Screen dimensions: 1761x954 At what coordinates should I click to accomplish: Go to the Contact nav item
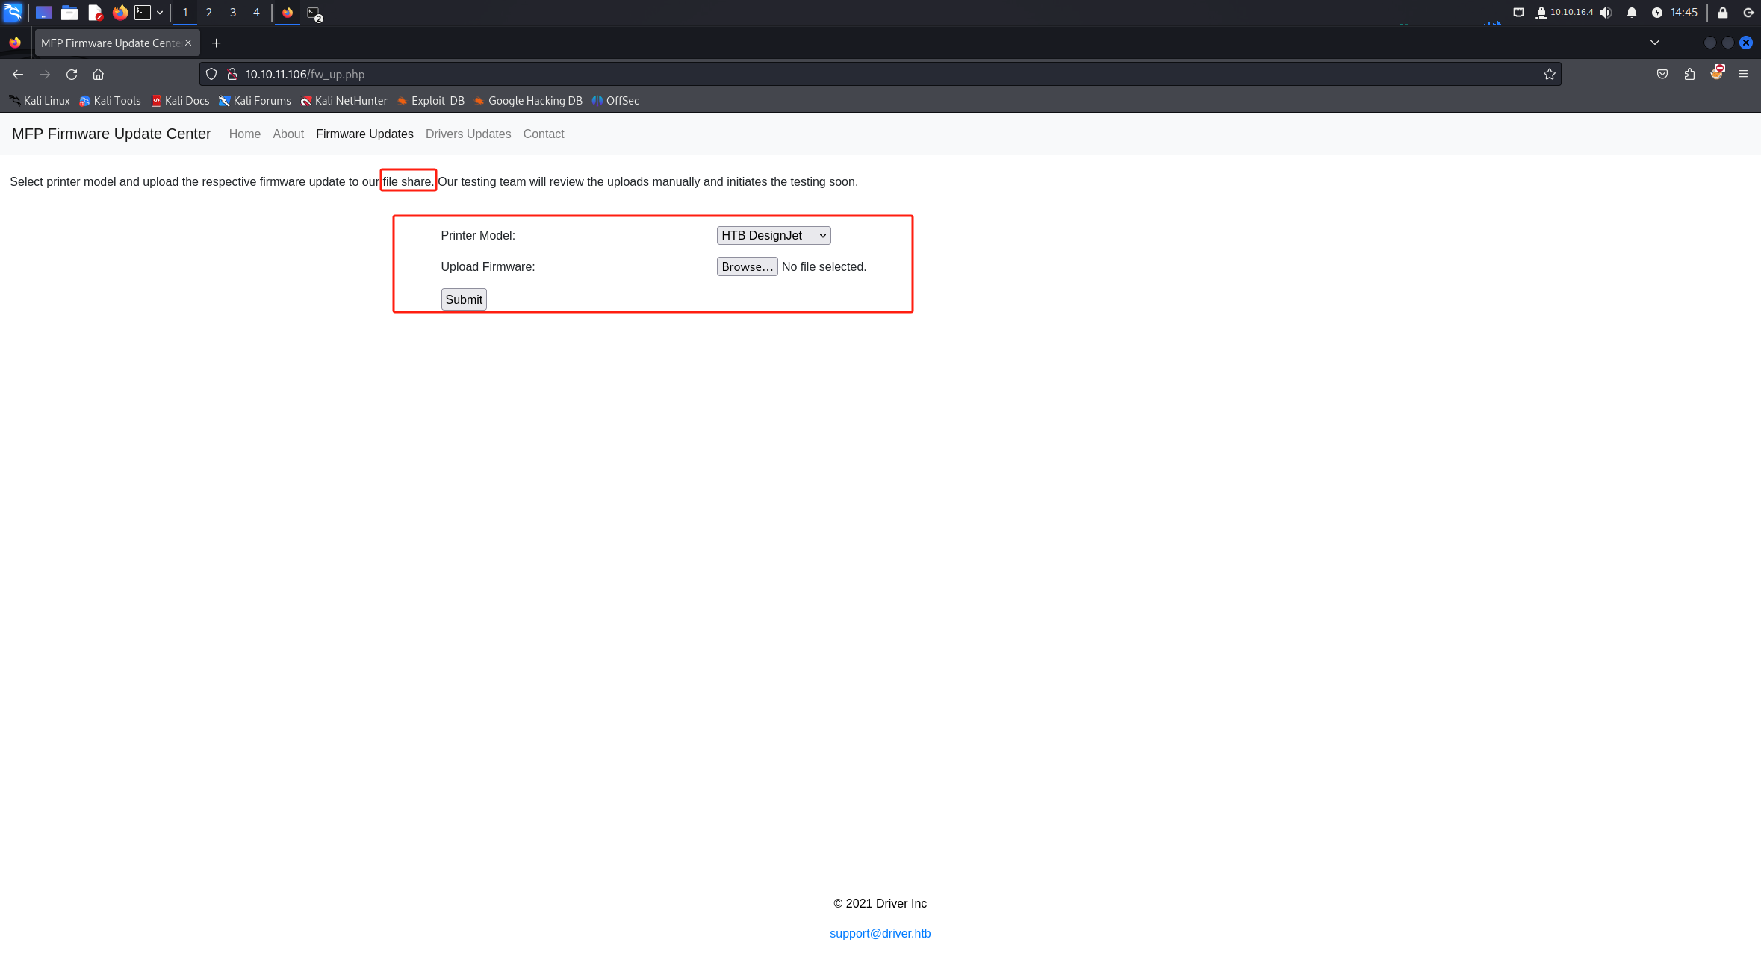click(x=544, y=134)
